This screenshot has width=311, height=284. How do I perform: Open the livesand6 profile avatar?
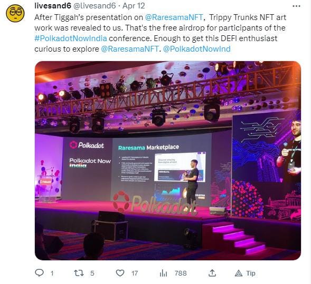click(x=15, y=13)
